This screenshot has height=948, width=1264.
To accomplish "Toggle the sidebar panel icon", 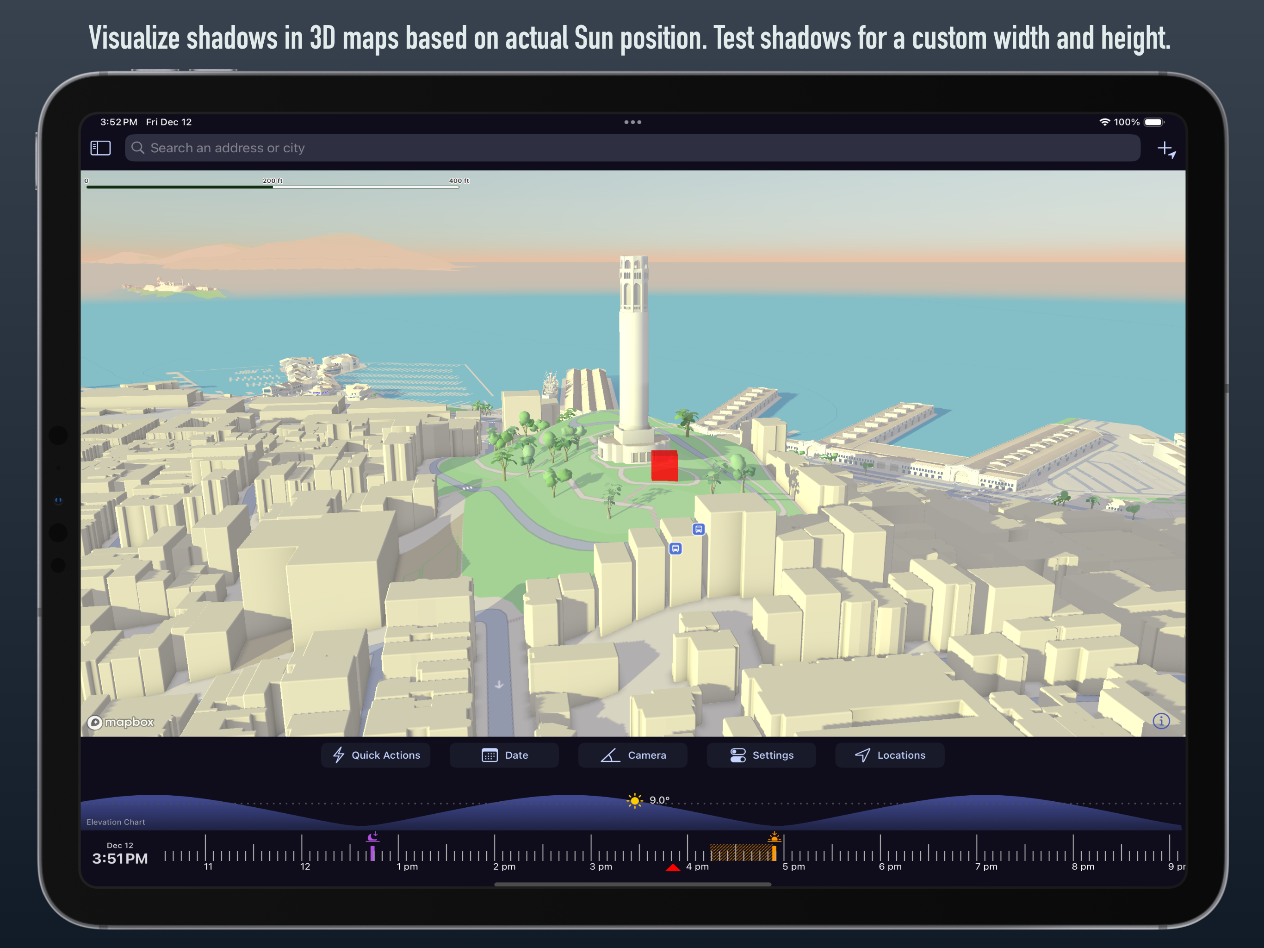I will [x=100, y=148].
